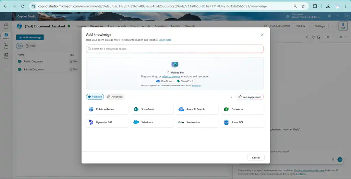Click the search icon beside Published date
Image resolution: width=351 pixels, height=179 pixels.
pyautogui.click(x=266, y=26)
